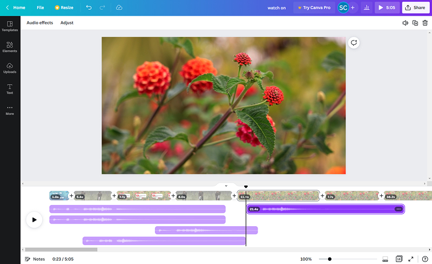The height and width of the screenshot is (264, 432).
Task: Open the Elements panel
Action: (x=10, y=47)
